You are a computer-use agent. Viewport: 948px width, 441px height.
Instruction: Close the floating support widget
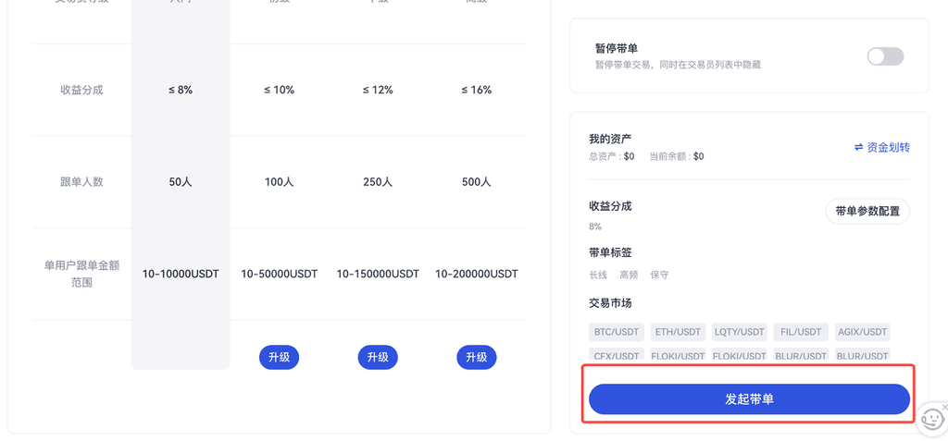click(943, 407)
